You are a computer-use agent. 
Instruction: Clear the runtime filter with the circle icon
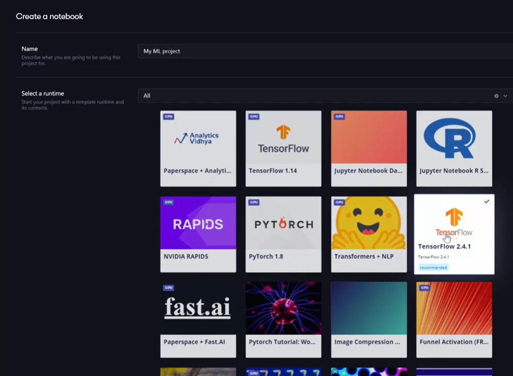click(496, 96)
